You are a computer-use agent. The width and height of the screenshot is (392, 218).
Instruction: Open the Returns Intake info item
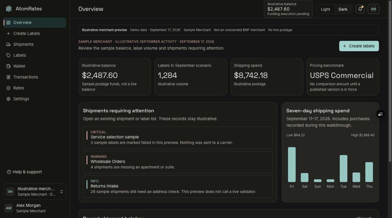click(x=178, y=187)
